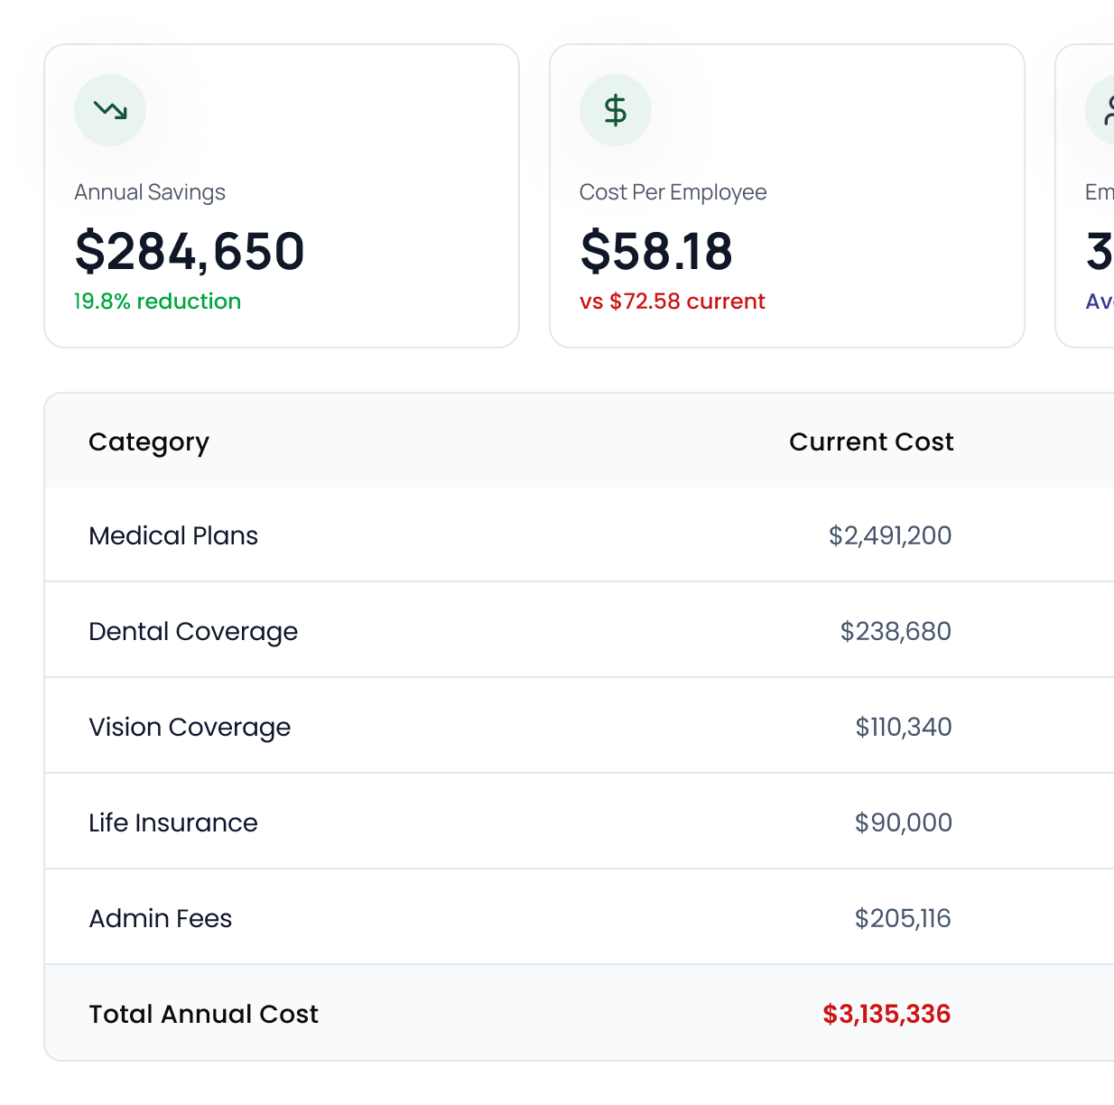Click the Cost Per Employee label

pos(673,192)
